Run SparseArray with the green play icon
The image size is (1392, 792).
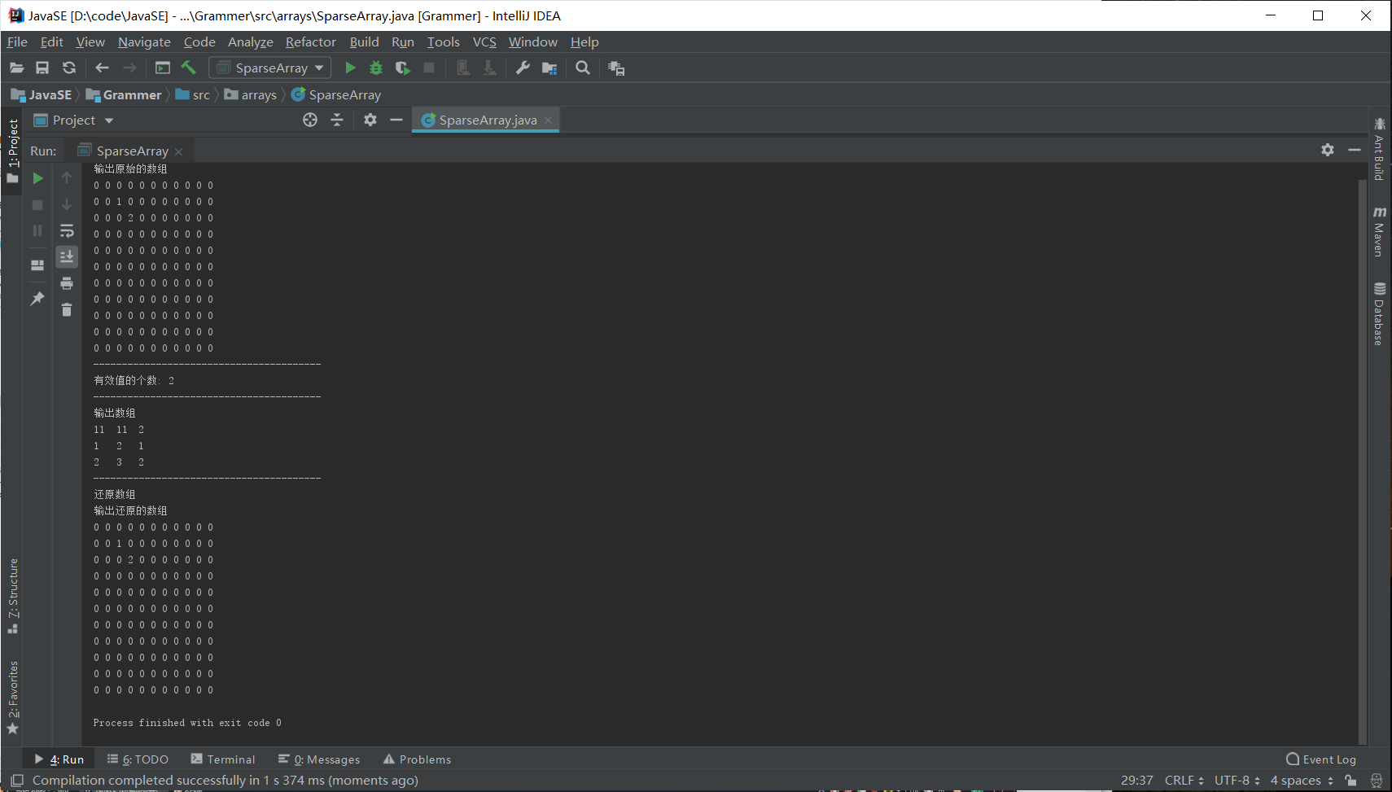pyautogui.click(x=350, y=68)
